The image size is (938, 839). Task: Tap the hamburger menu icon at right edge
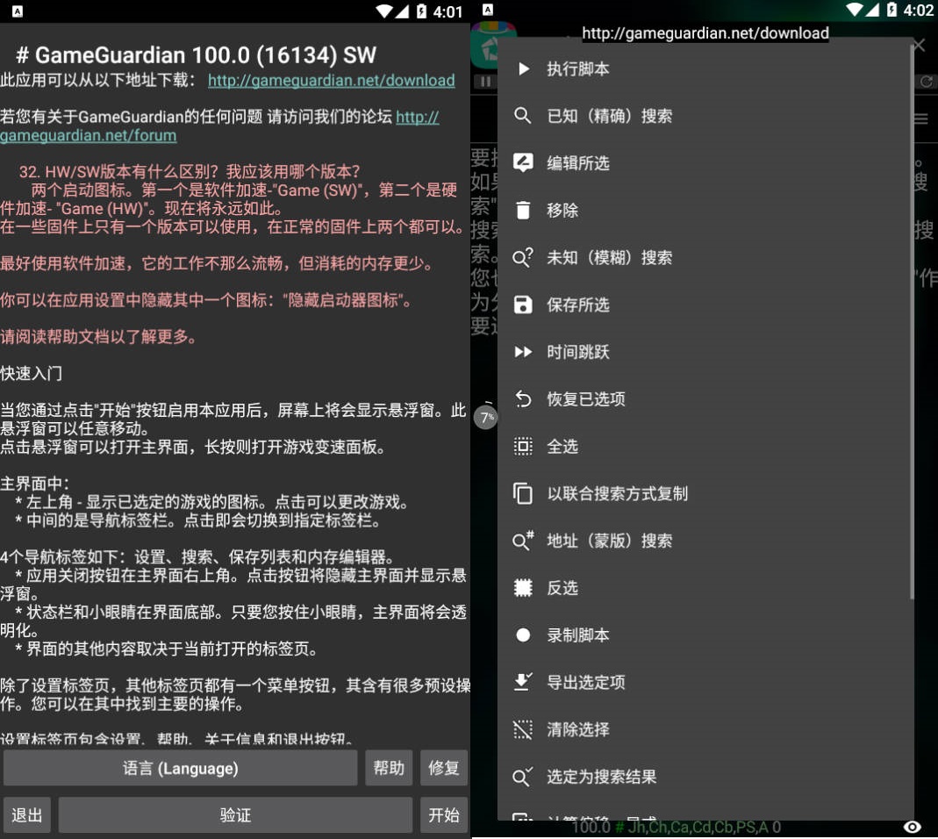921,119
